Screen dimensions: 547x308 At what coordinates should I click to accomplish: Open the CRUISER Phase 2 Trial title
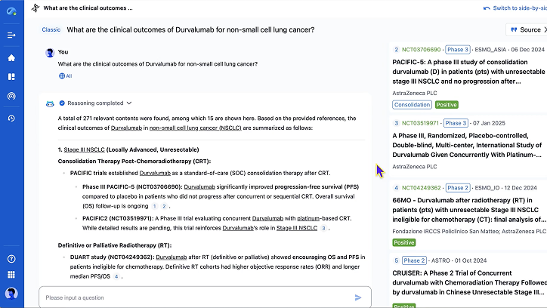coord(469,282)
